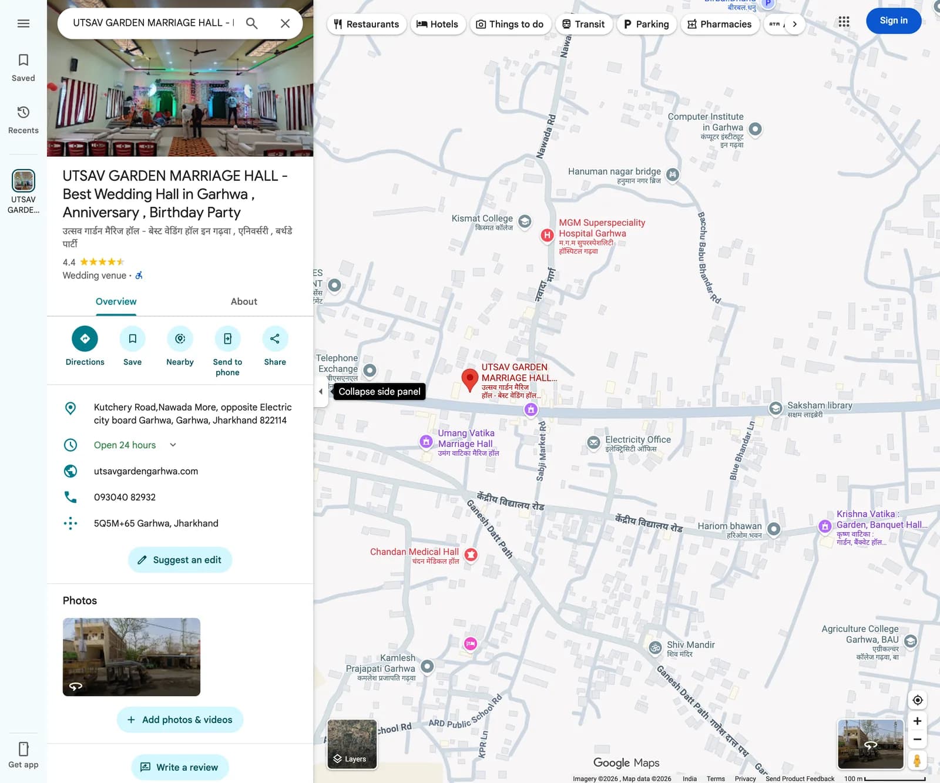Select the Parking chip
The width and height of the screenshot is (940, 783).
point(646,24)
